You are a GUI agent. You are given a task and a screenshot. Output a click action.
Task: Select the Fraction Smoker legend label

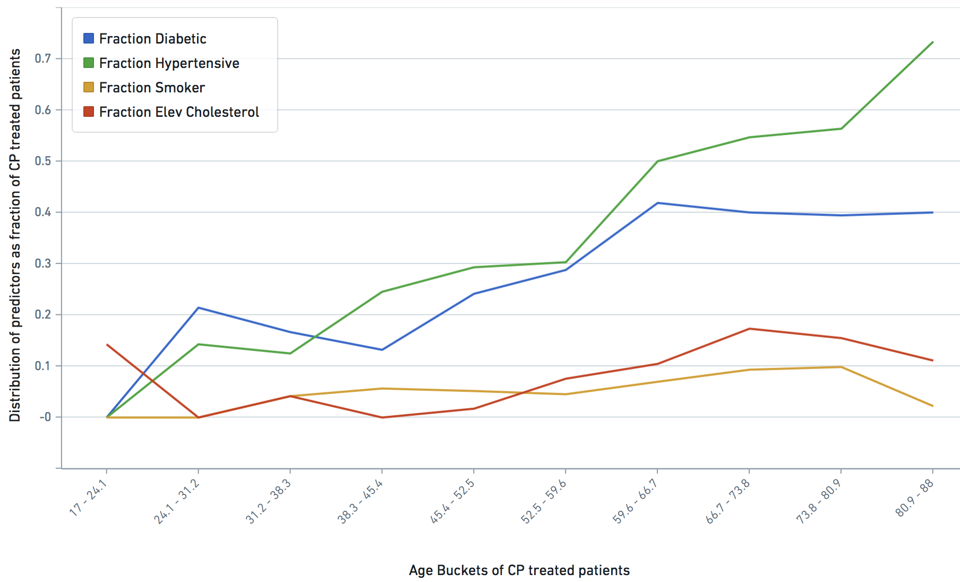tap(152, 88)
